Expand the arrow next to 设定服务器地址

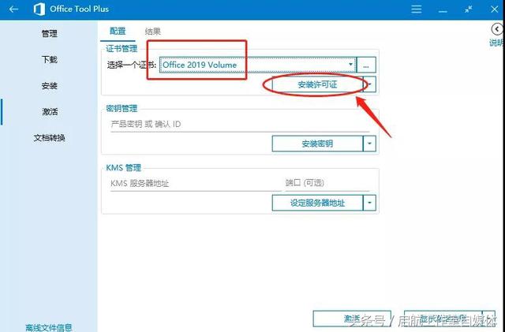tap(370, 203)
